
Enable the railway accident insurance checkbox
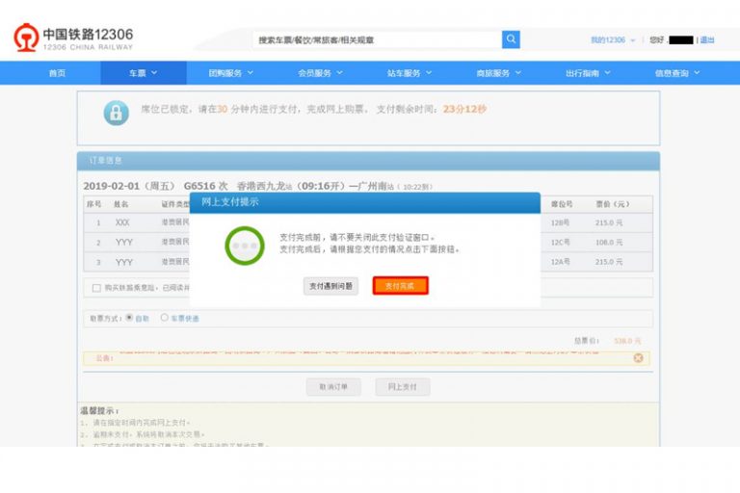click(96, 288)
